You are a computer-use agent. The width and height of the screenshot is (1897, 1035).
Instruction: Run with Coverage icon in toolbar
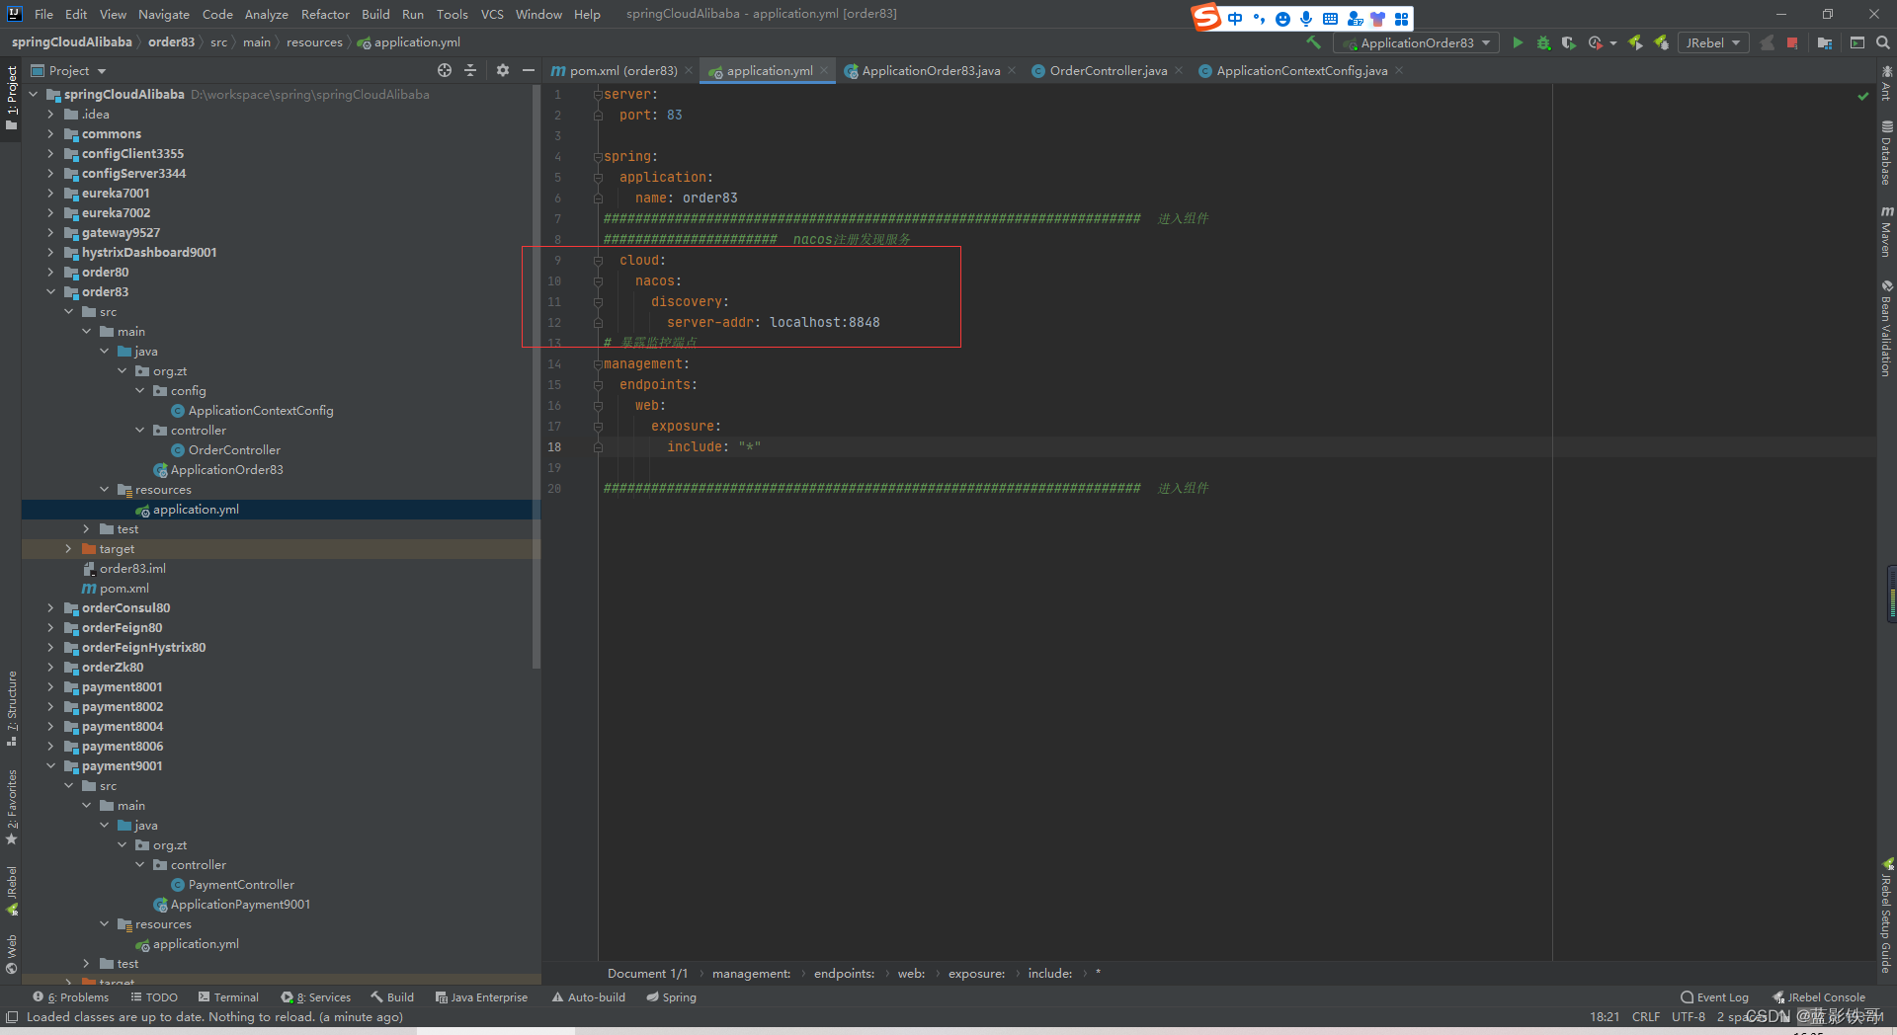1569,42
